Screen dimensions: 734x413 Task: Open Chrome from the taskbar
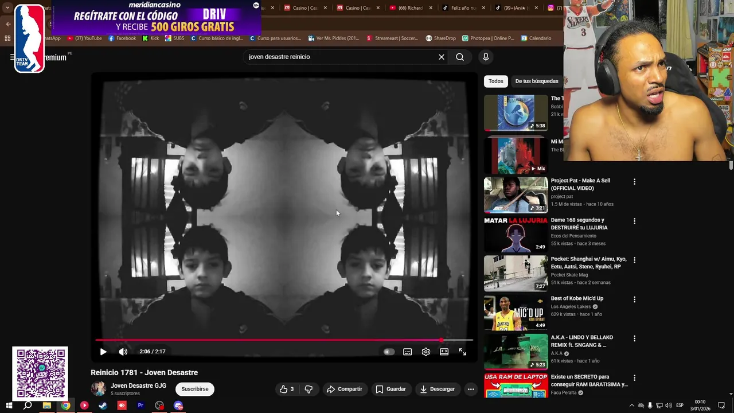click(65, 406)
